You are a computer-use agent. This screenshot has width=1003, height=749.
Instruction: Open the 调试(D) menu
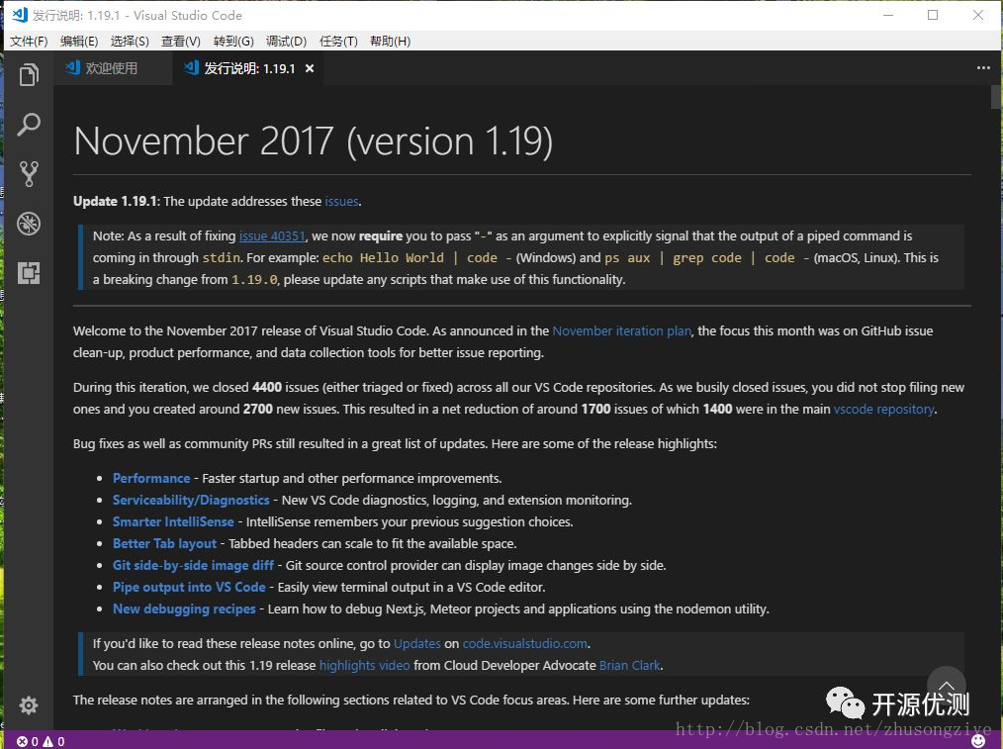click(x=286, y=41)
